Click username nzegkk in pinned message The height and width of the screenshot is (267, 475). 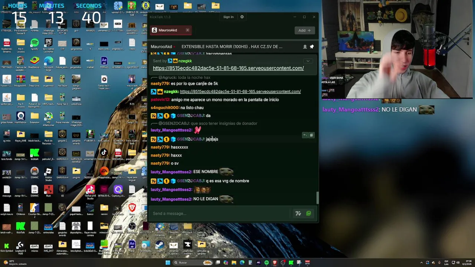click(185, 61)
